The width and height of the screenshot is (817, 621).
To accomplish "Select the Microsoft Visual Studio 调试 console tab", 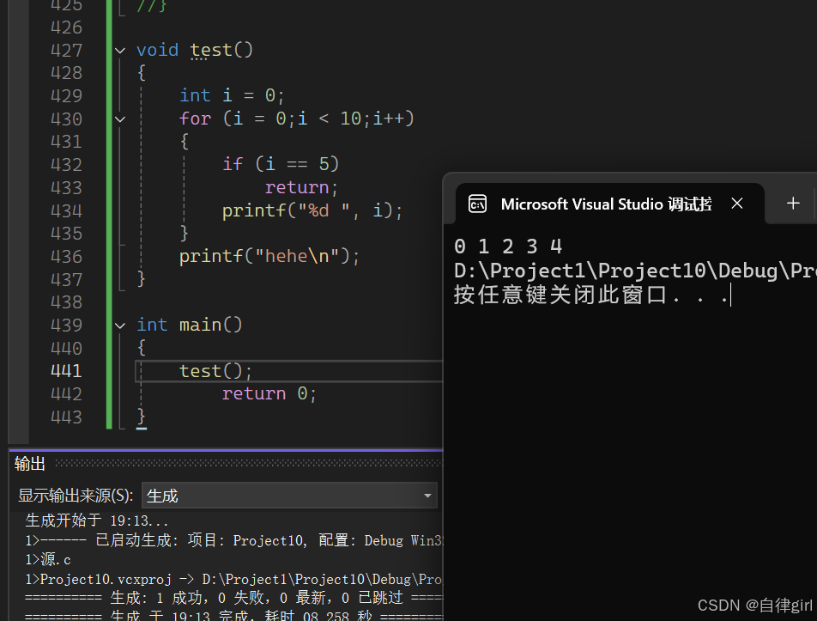I will [609, 204].
